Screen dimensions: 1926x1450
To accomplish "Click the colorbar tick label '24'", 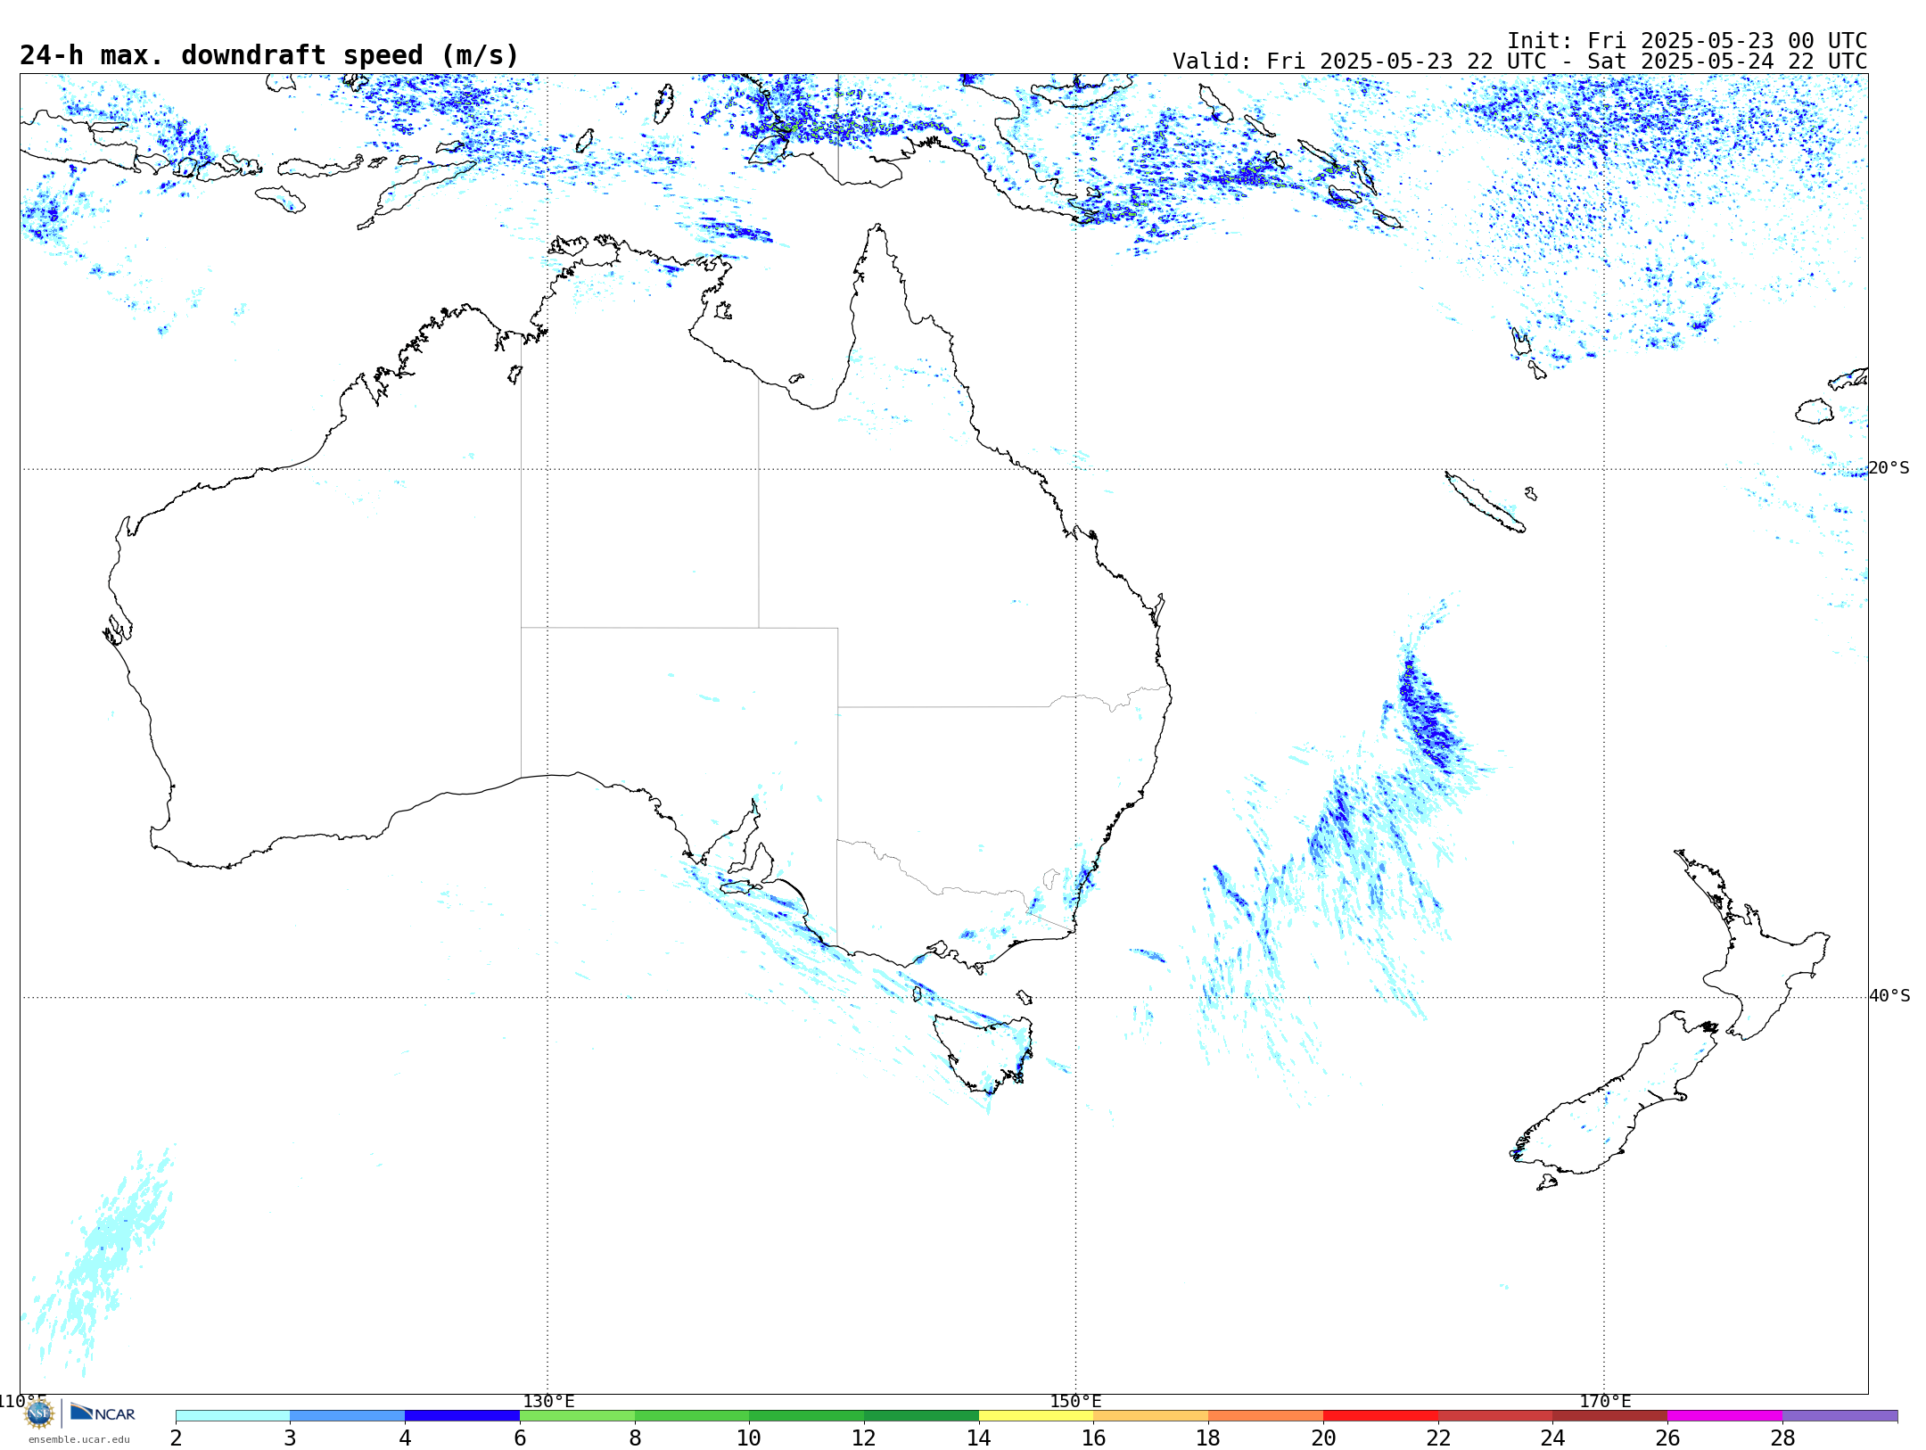I will pos(1553,1438).
